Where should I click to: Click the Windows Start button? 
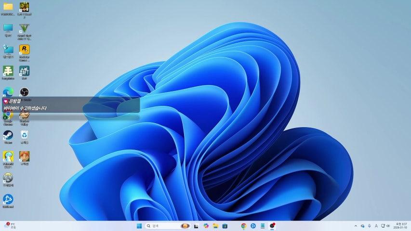(x=139, y=226)
